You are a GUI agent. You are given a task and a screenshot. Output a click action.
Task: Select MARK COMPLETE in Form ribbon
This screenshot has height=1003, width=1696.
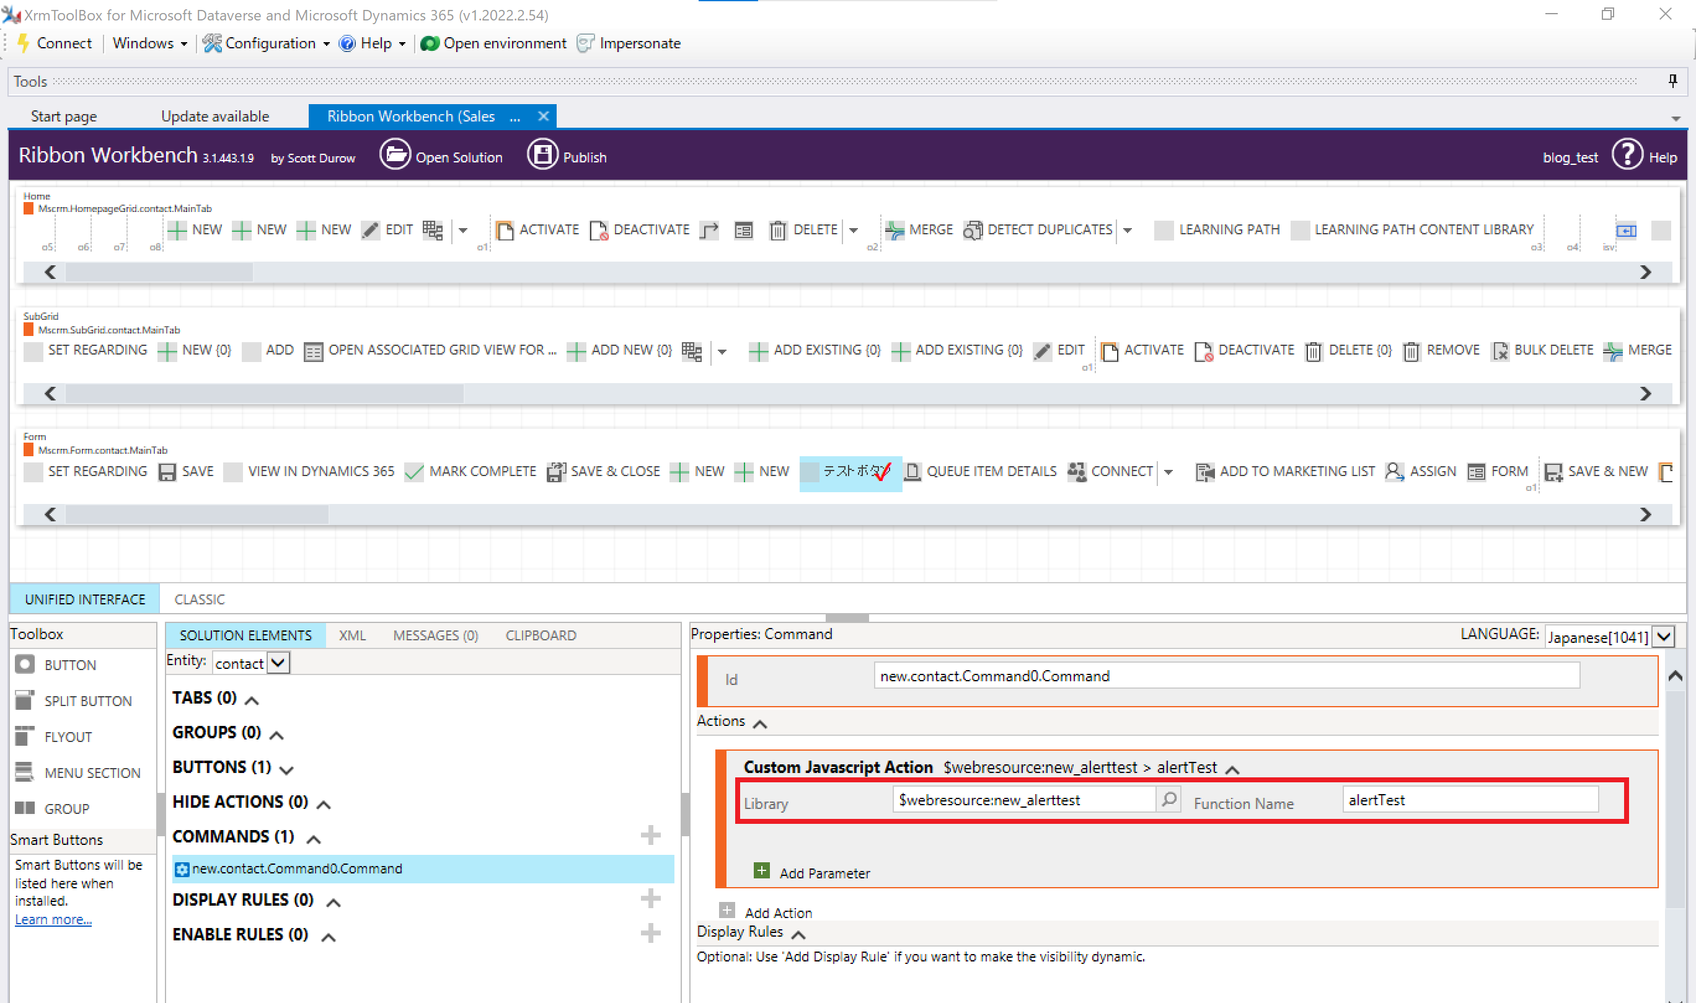tap(470, 471)
